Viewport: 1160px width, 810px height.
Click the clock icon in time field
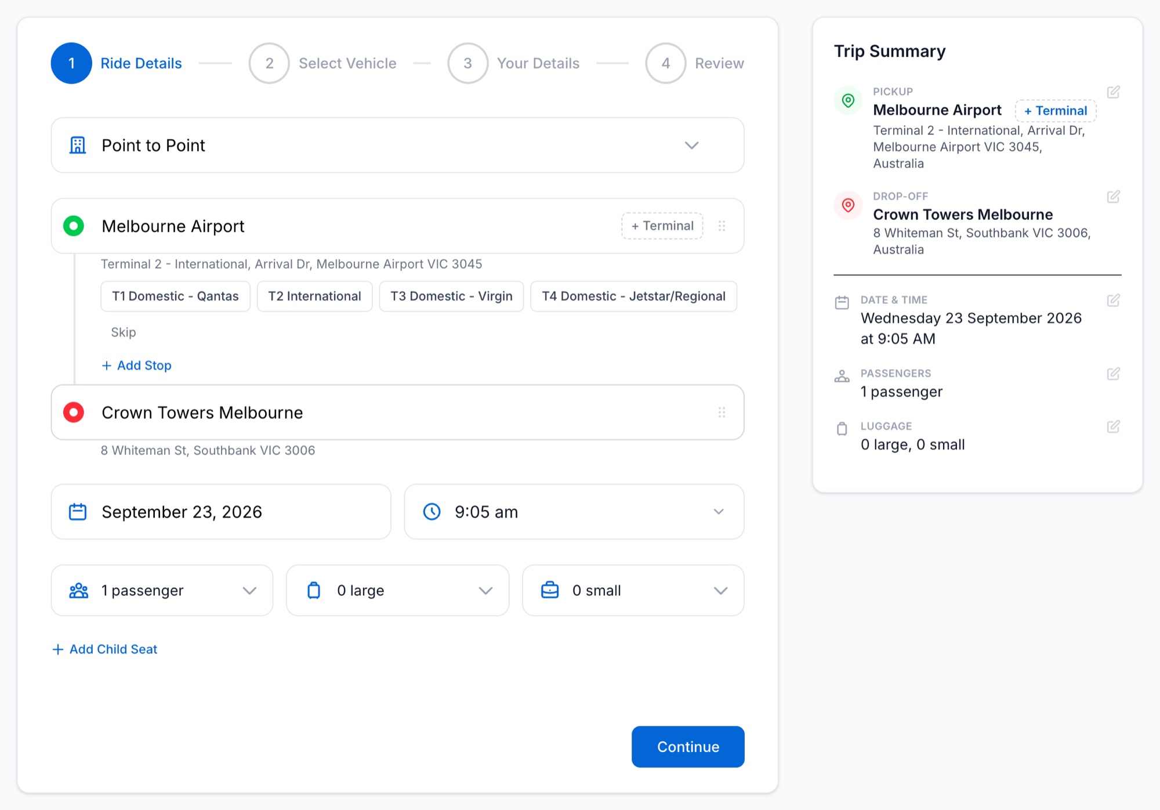432,512
